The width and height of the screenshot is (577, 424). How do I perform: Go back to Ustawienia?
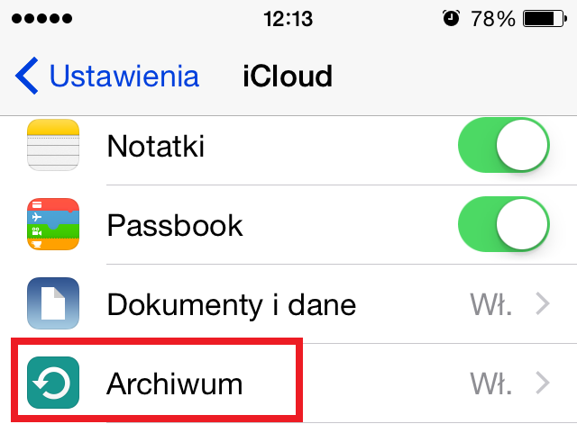(107, 76)
